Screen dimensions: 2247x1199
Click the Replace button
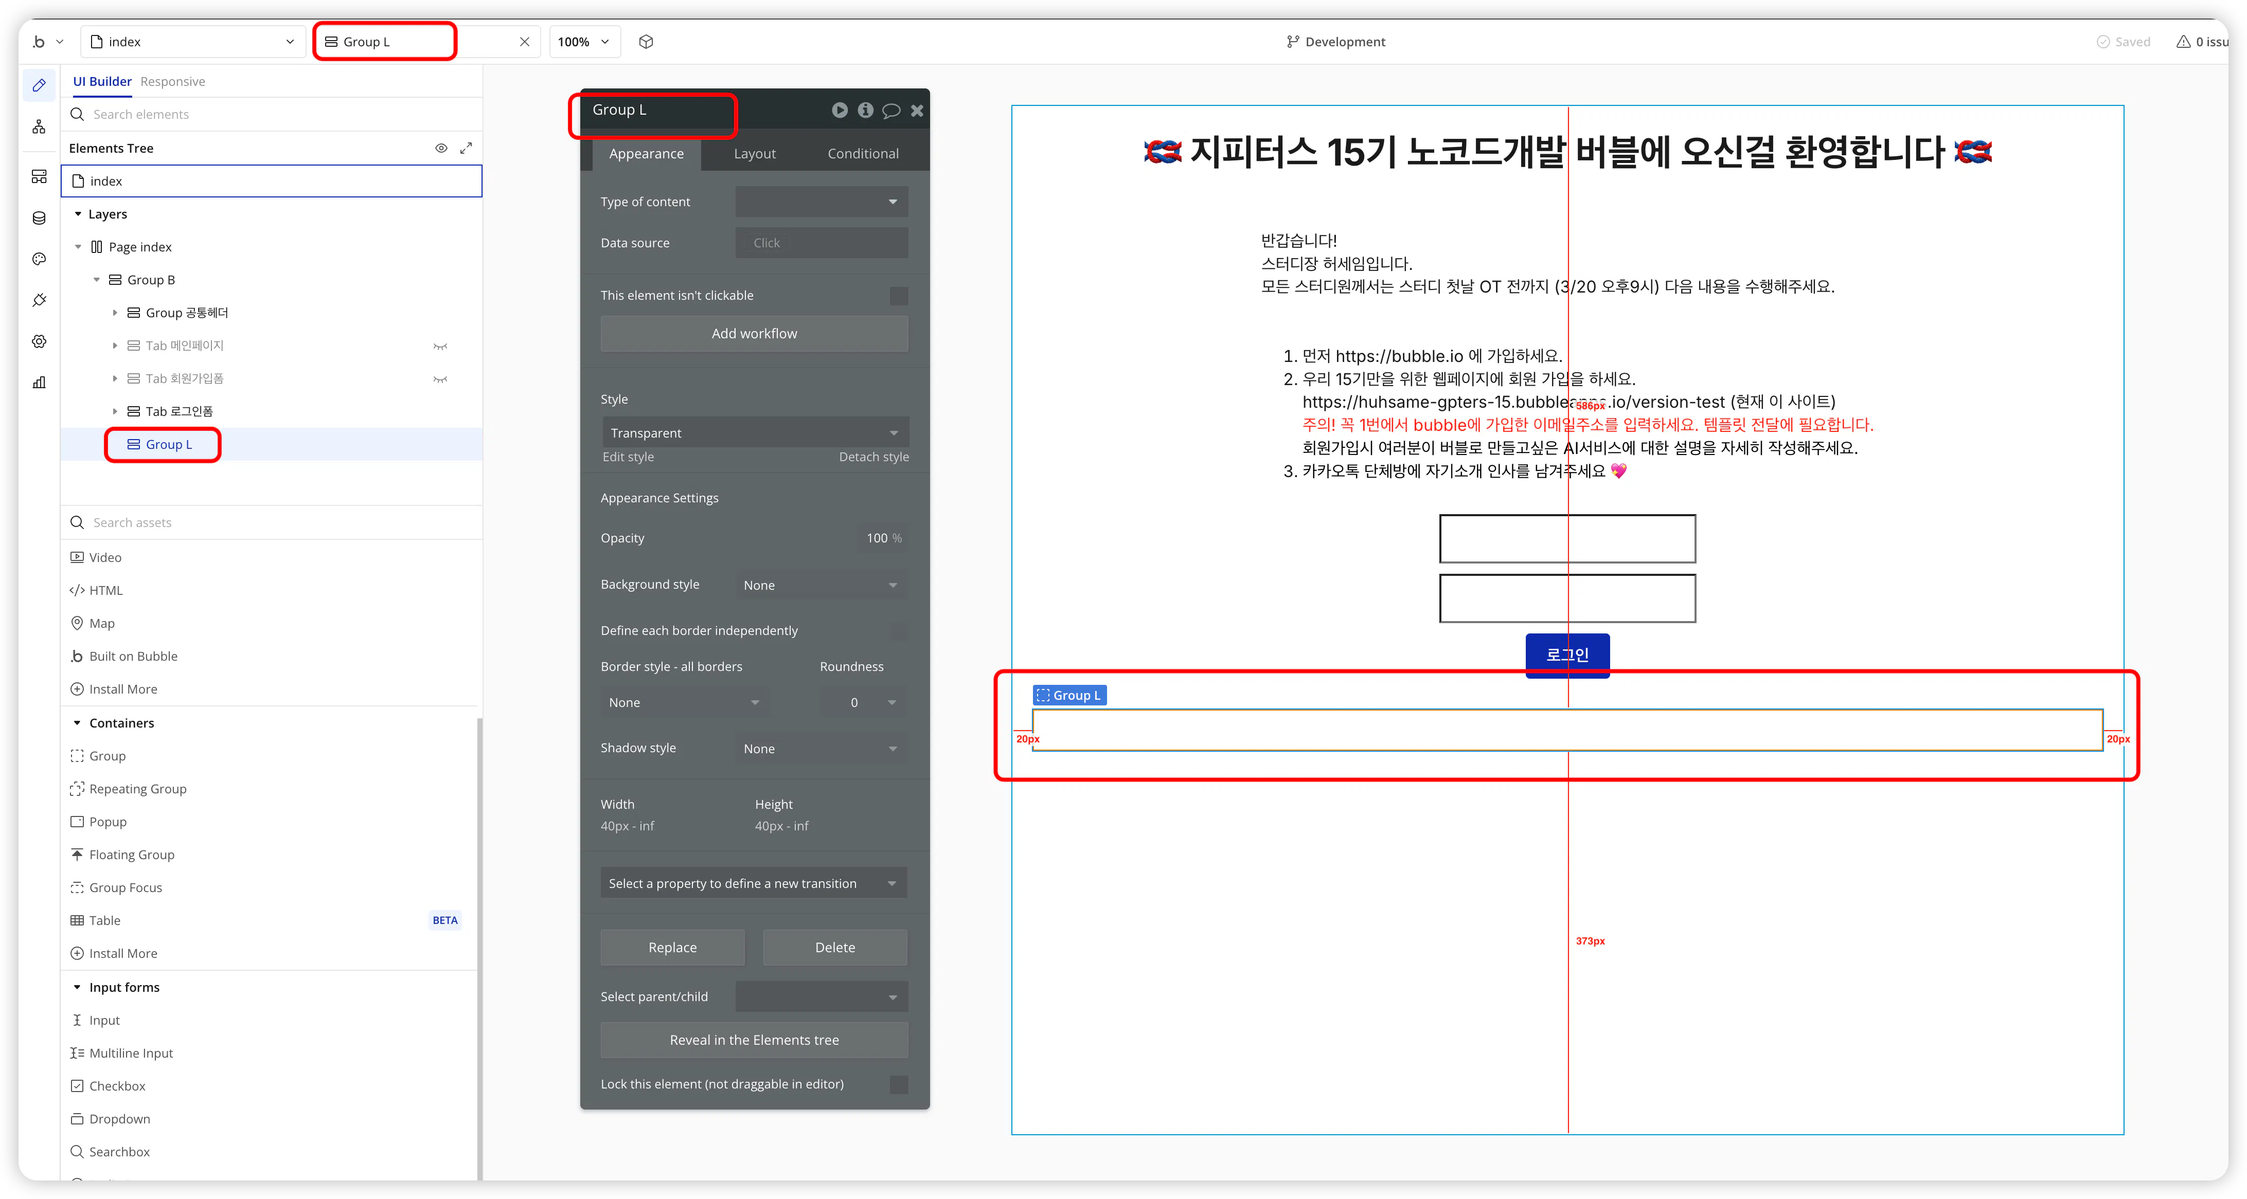[672, 948]
